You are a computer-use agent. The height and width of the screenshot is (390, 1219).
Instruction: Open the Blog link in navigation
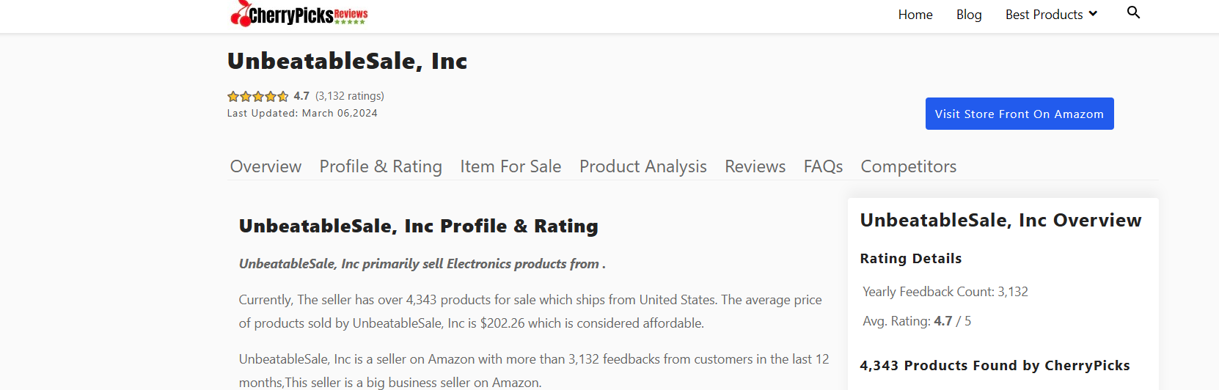point(969,15)
